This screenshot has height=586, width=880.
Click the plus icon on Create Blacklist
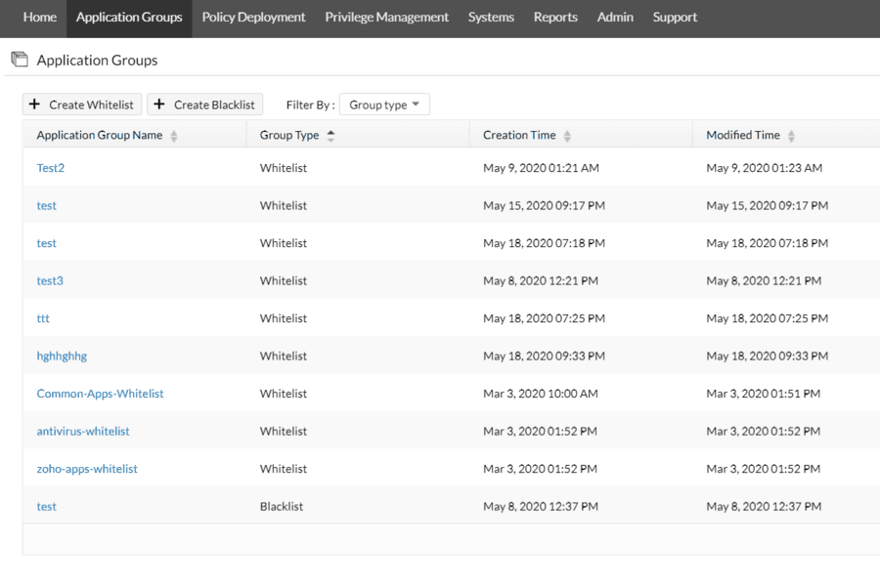pyautogui.click(x=161, y=105)
